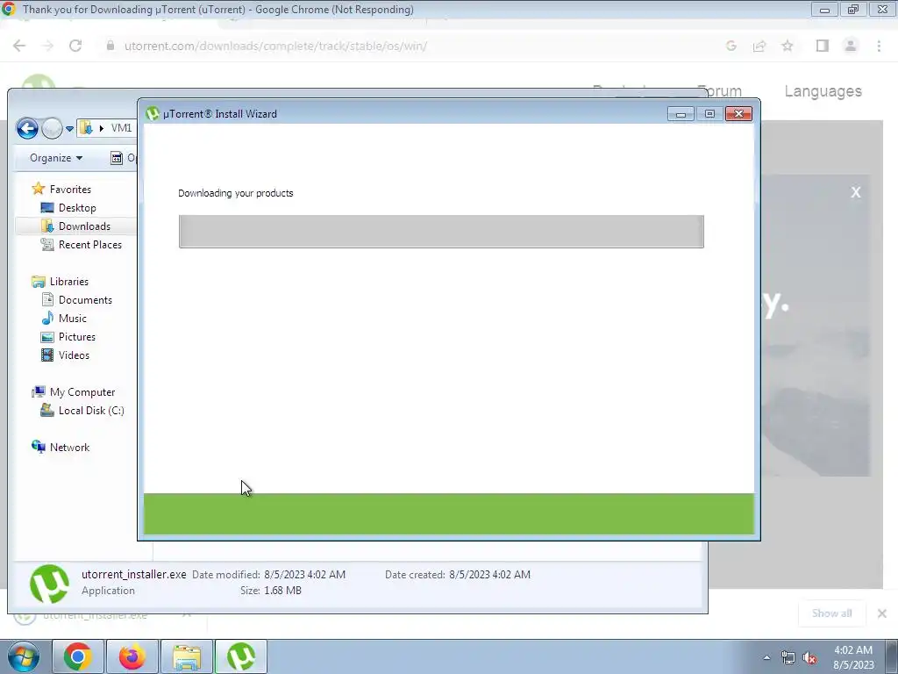
Task: Click the folder icon in Explorer address bar
Action: click(86, 128)
